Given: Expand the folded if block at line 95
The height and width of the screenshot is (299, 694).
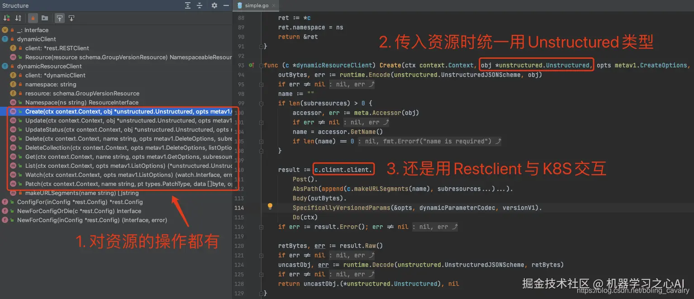Looking at the screenshot, I should tap(261, 84).
